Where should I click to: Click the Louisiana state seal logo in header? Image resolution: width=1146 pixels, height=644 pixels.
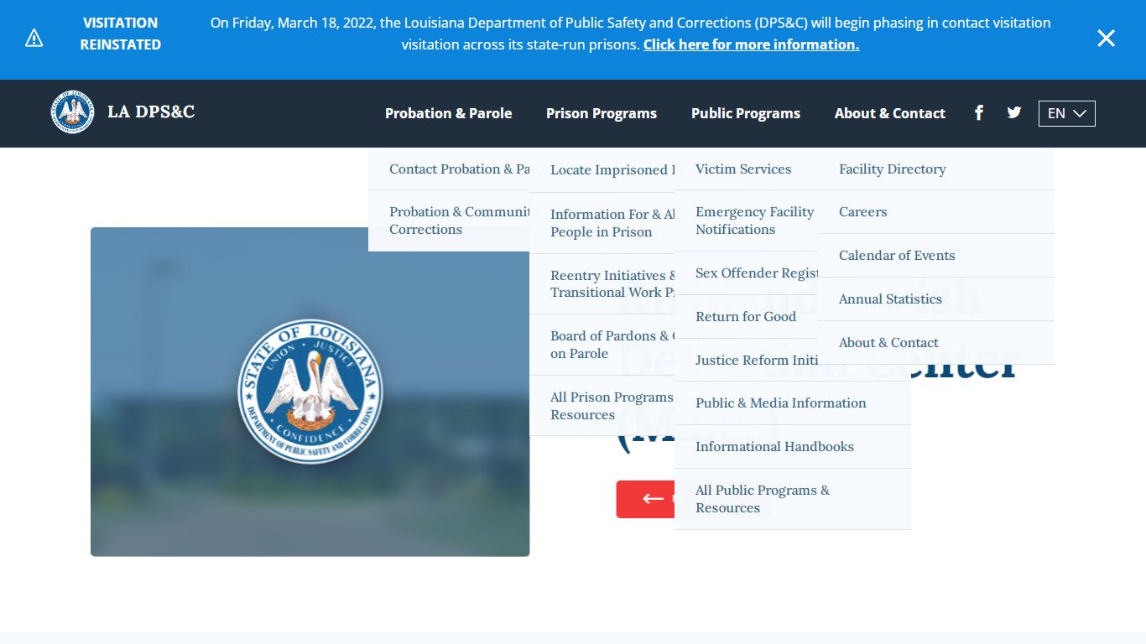pos(73,112)
